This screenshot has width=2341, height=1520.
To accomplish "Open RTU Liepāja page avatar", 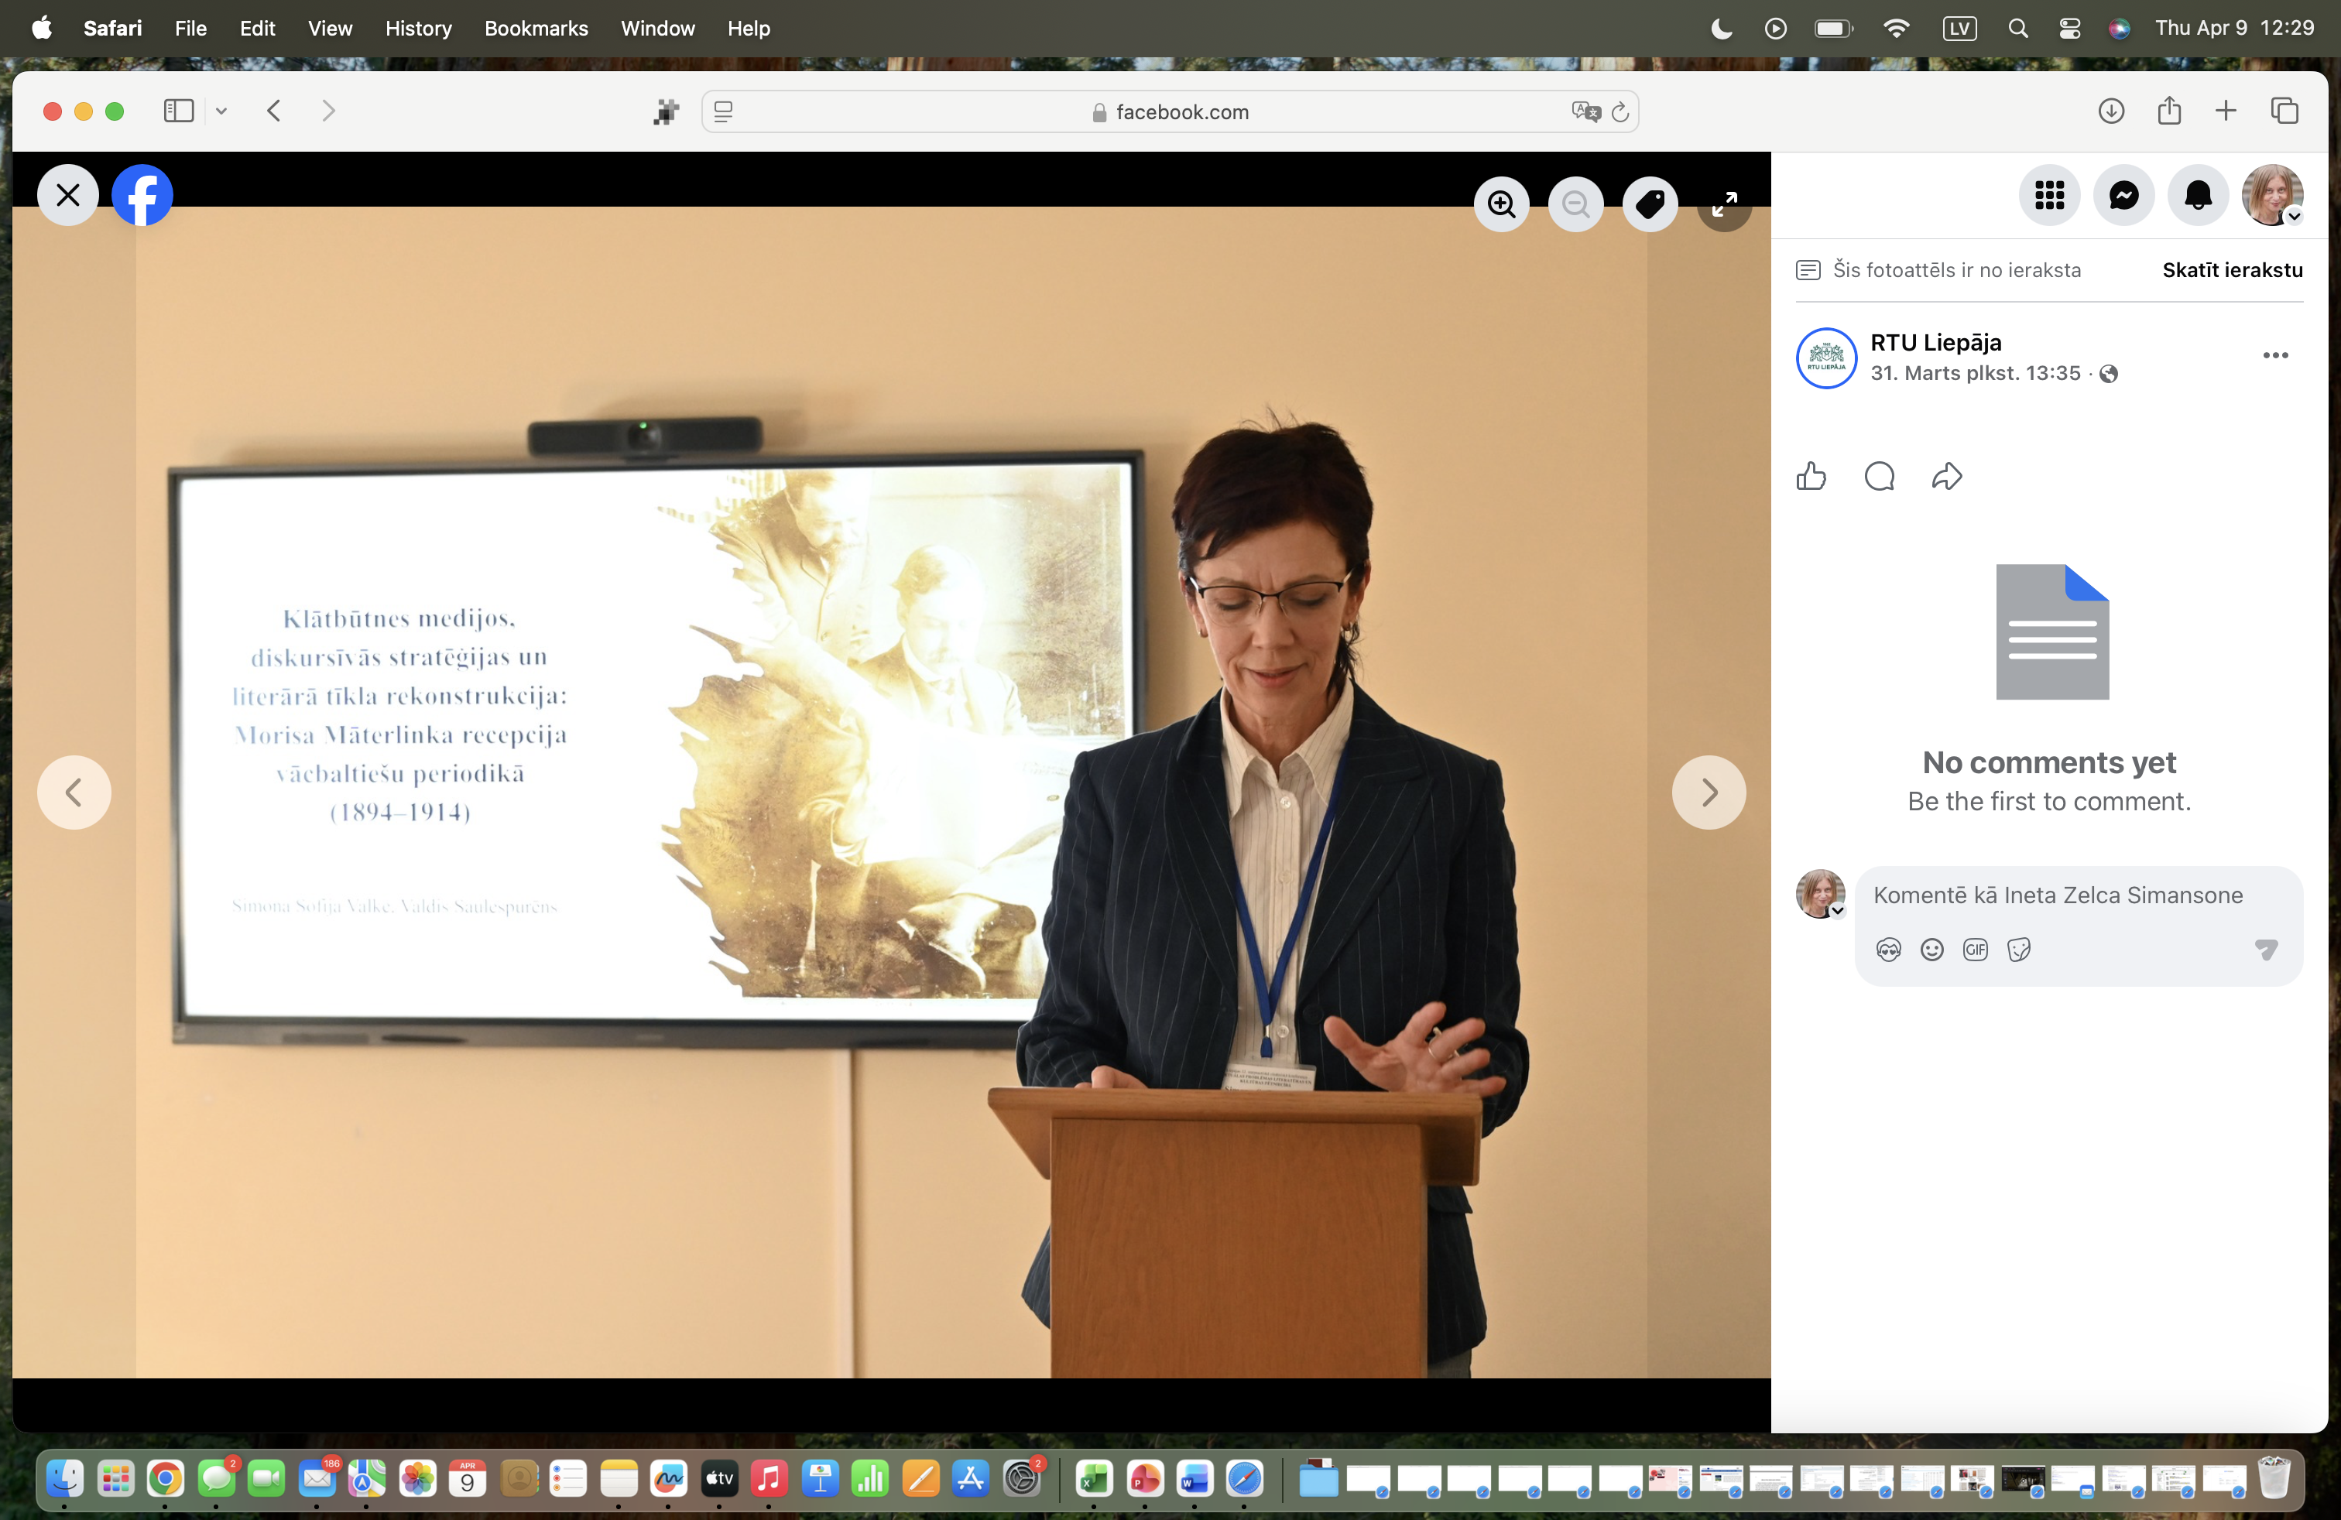I will 1826,358.
